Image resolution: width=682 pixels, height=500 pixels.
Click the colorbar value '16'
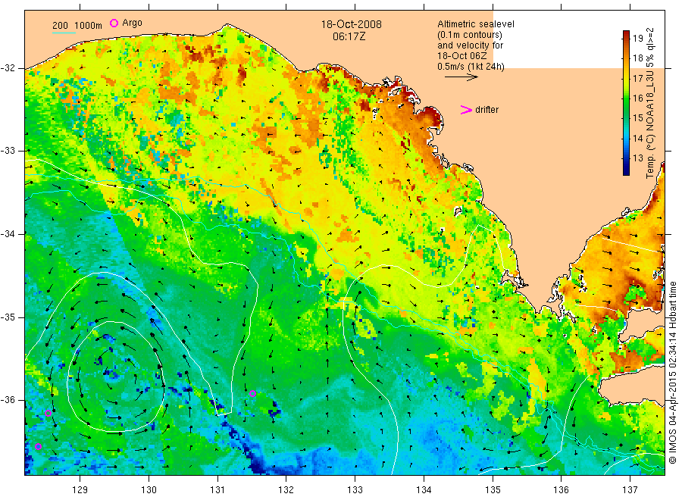(x=637, y=98)
